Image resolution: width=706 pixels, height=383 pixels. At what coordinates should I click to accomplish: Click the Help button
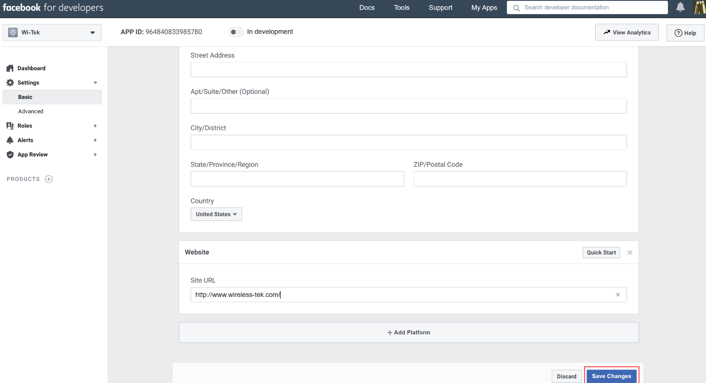tap(685, 33)
